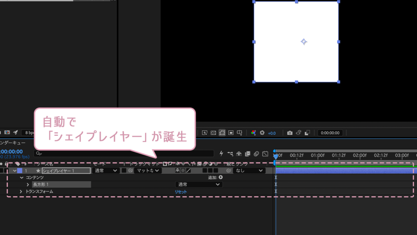
Task: Toggle the preserve transparency box of layer 1
Action: point(124,171)
